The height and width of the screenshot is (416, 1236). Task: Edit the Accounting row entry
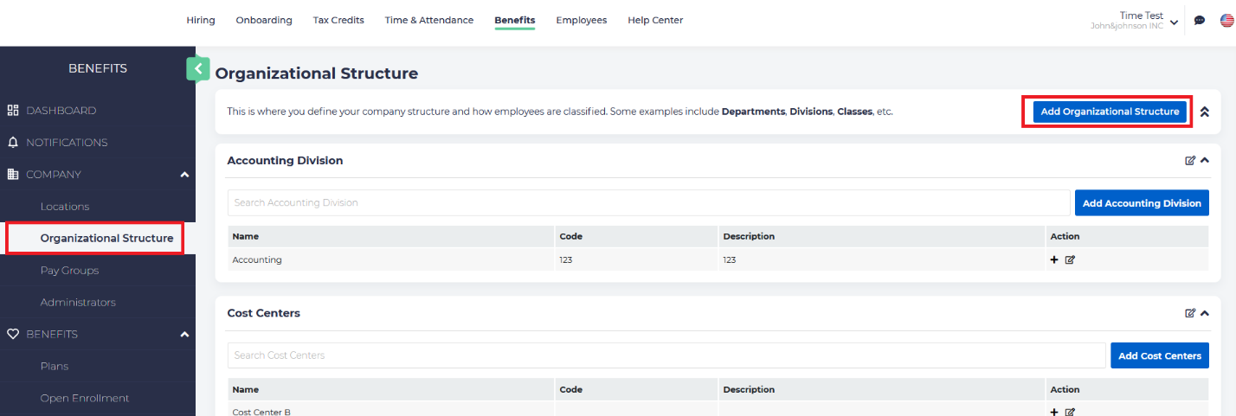coord(1070,259)
